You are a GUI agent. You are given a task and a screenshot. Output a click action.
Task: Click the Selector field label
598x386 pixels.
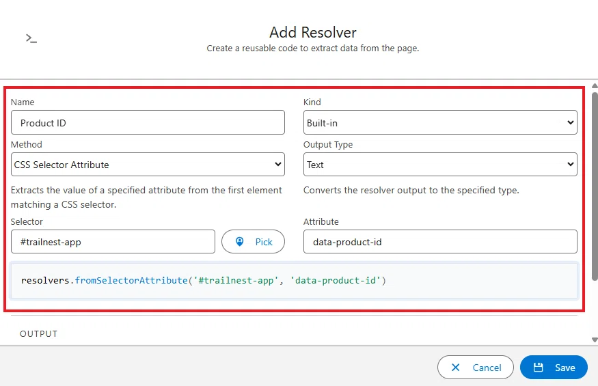click(27, 221)
